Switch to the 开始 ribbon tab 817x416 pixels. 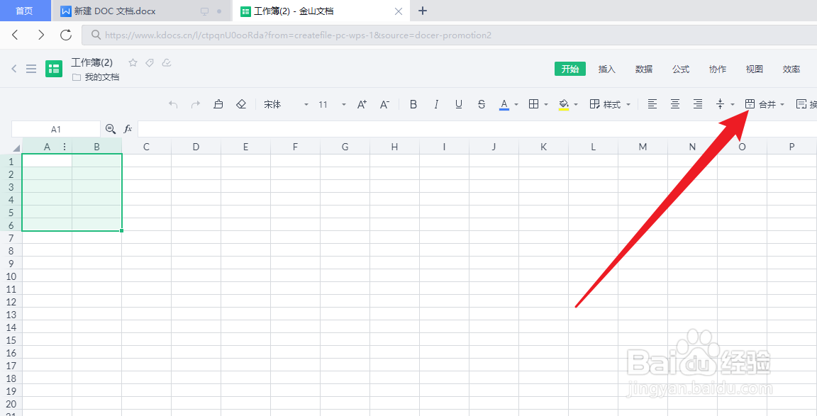pyautogui.click(x=570, y=69)
